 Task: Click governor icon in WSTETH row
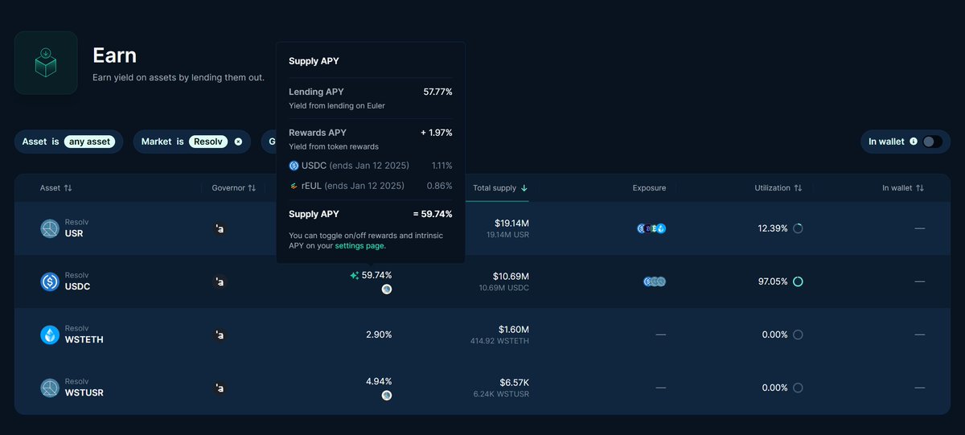[x=220, y=334]
